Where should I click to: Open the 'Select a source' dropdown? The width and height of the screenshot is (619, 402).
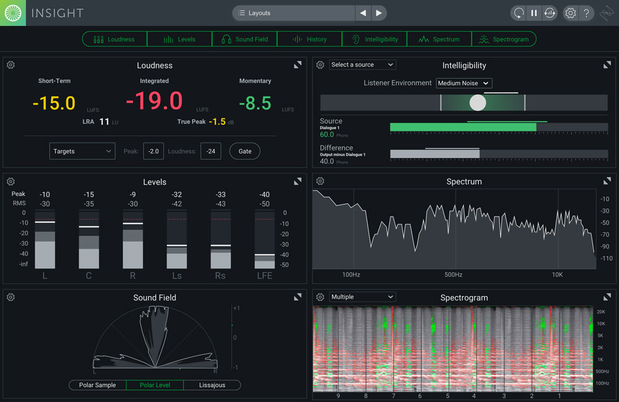pos(362,65)
